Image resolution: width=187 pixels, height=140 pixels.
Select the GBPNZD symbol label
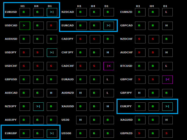click(x=126, y=133)
